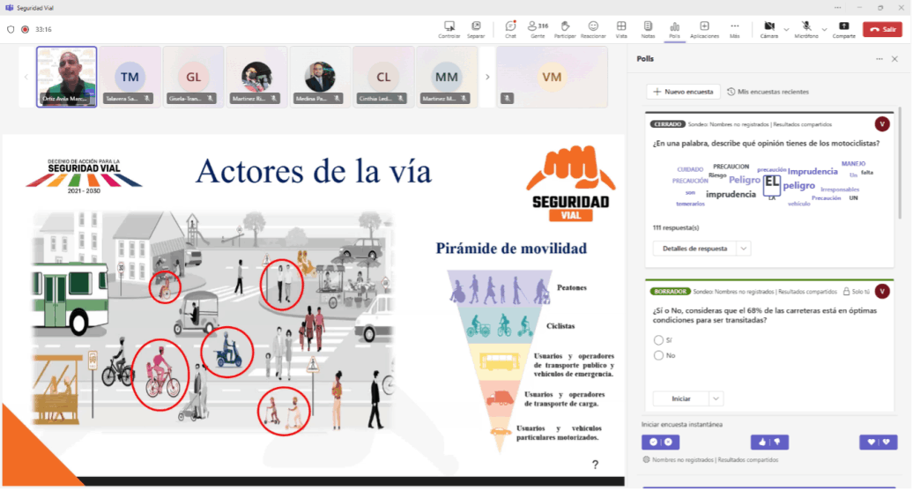Create a poll with Nuevo encuesta
The image size is (913, 491).
(683, 92)
